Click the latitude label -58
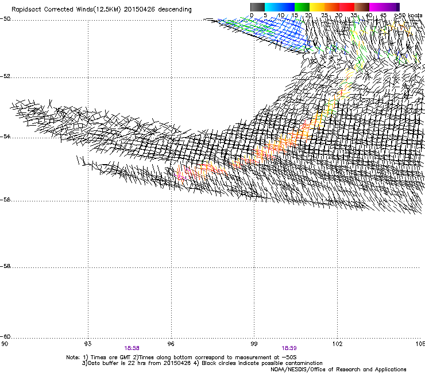This screenshot has width=425, height=373. 5,266
